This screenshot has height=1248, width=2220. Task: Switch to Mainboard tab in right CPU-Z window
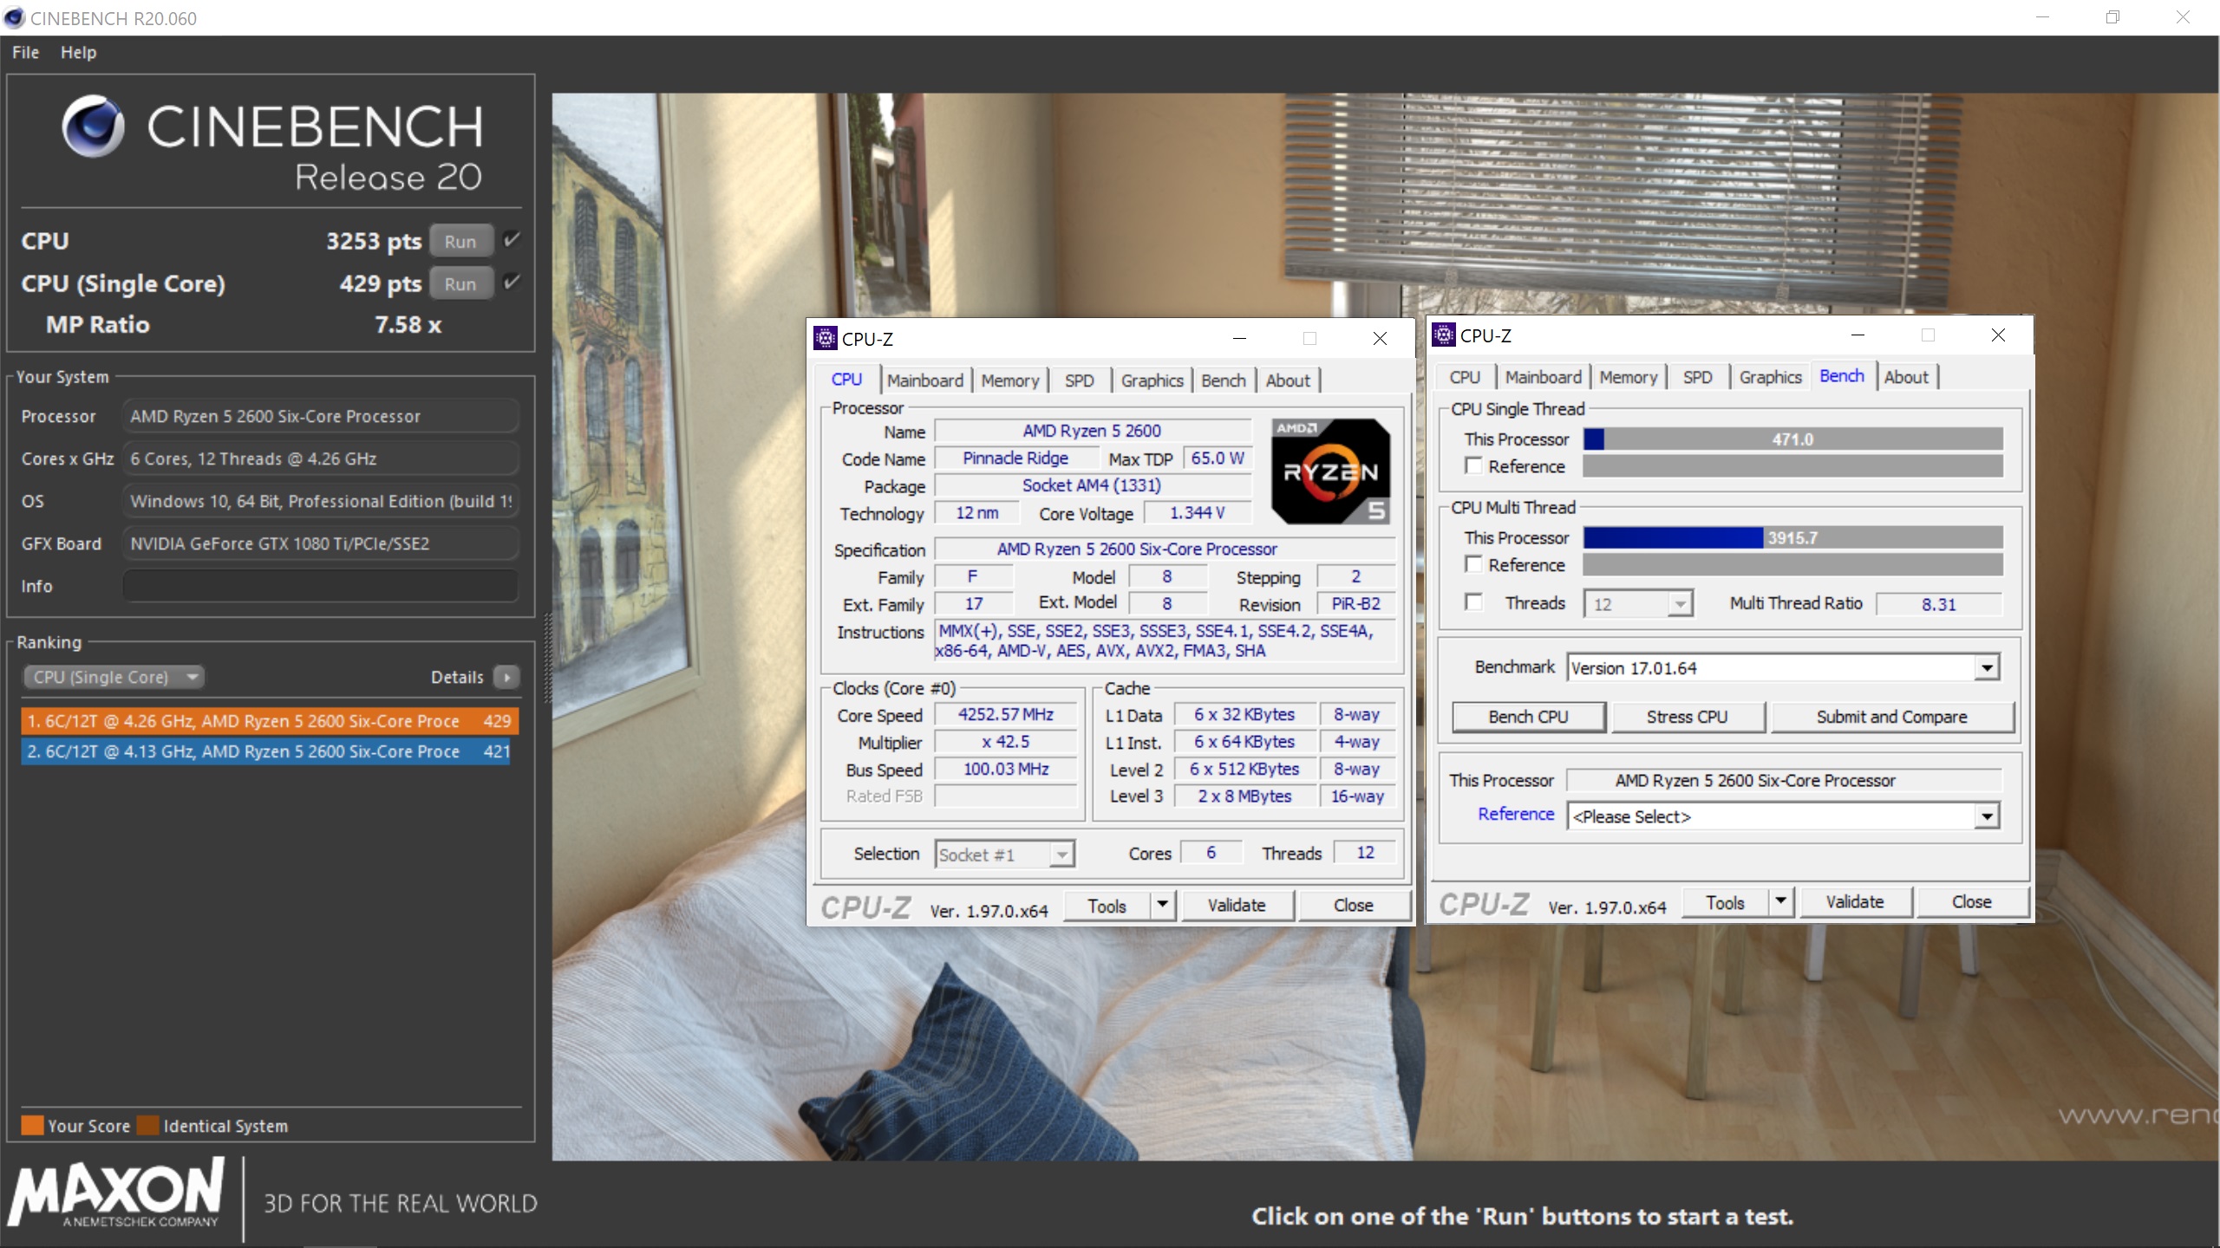[1543, 377]
